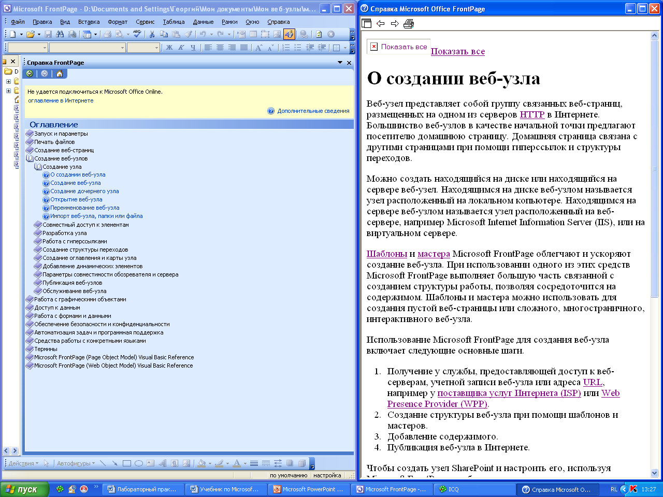Open the Вставка menu
Viewport: 663px width, 497px height.
pos(89,22)
